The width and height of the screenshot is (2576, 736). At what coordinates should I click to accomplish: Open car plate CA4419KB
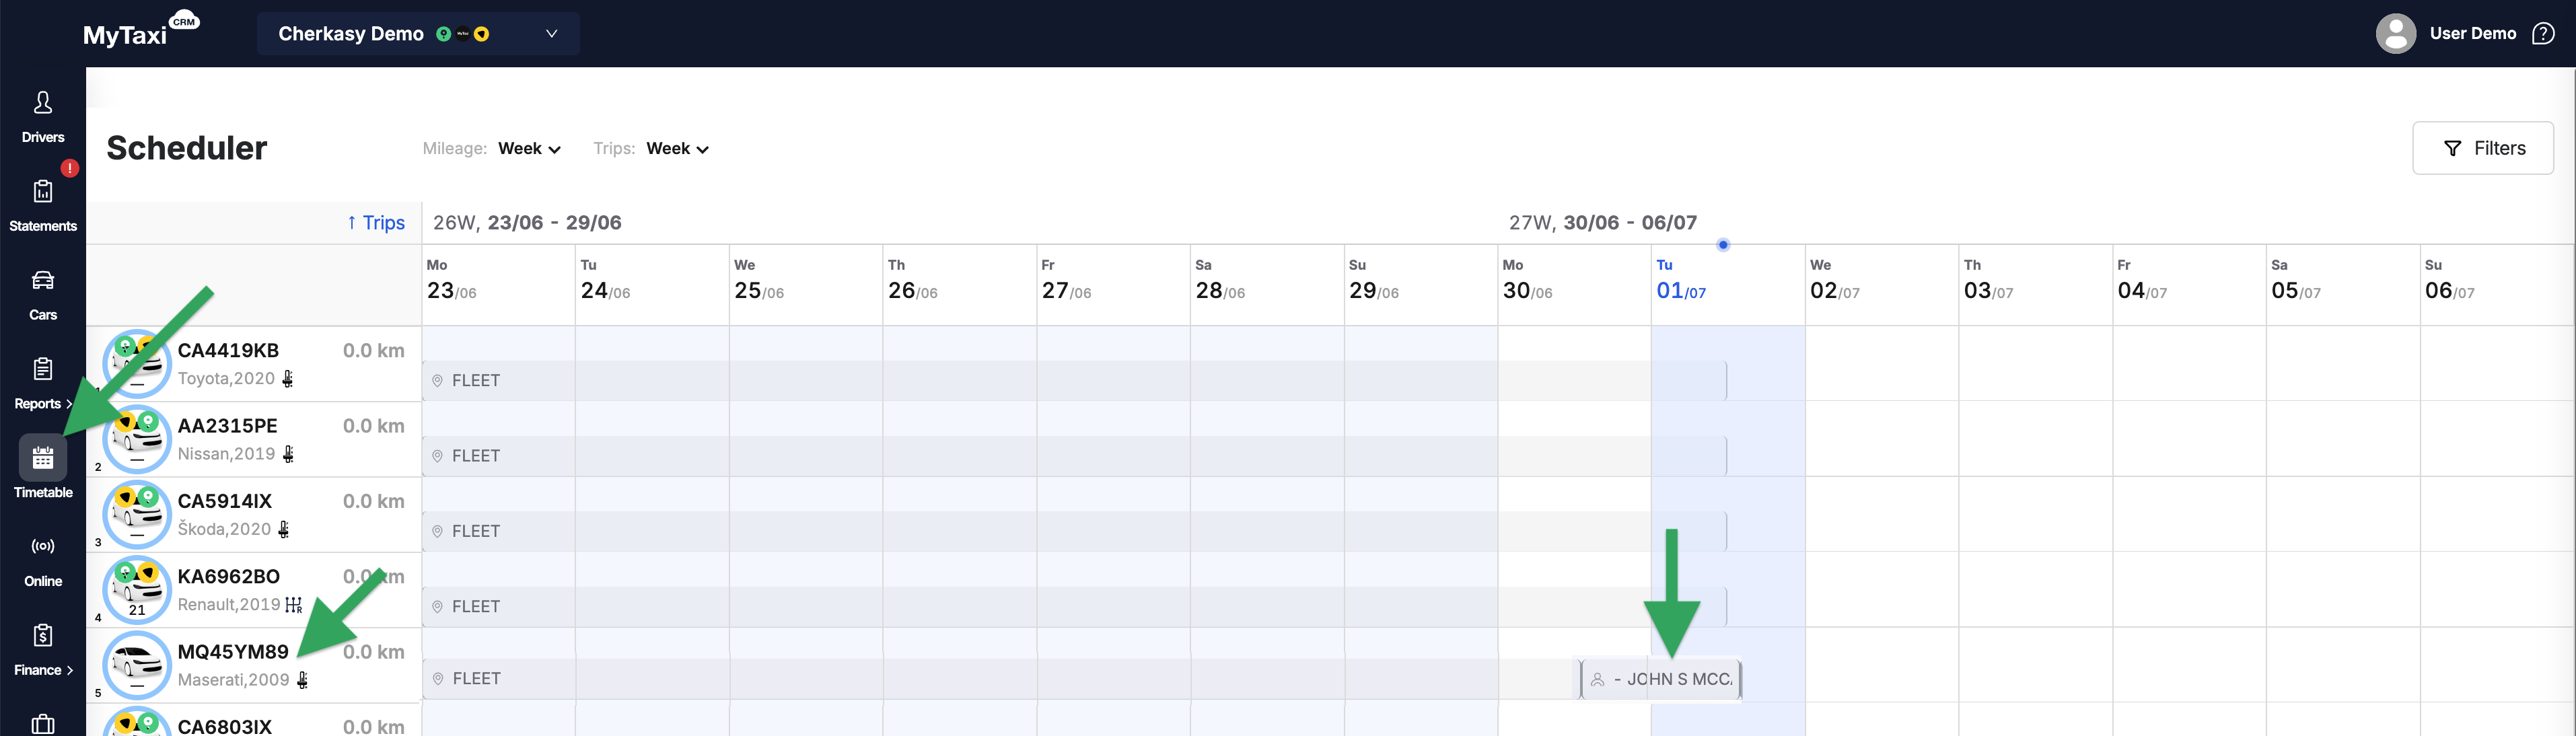[228, 351]
